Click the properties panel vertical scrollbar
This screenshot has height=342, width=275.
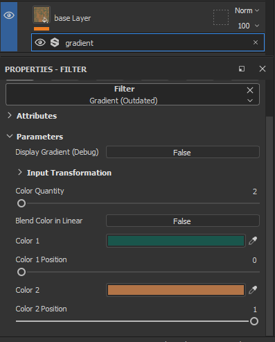[269, 225]
